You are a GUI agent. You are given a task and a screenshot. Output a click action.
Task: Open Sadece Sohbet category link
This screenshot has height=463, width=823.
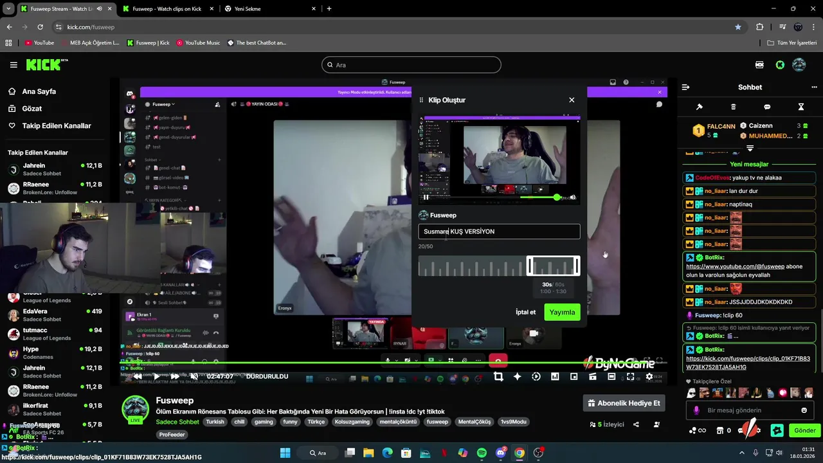coord(177,422)
